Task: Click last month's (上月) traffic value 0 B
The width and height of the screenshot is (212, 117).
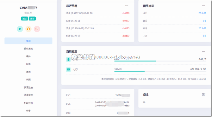Action: 204,36
